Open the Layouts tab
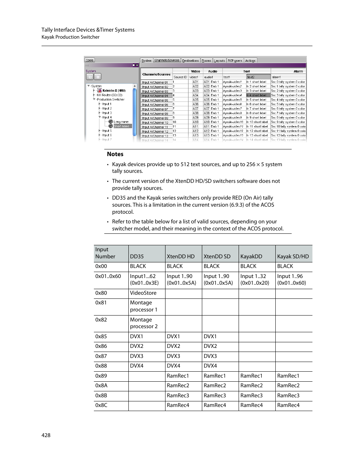The width and height of the screenshot is (354, 459). (220, 61)
